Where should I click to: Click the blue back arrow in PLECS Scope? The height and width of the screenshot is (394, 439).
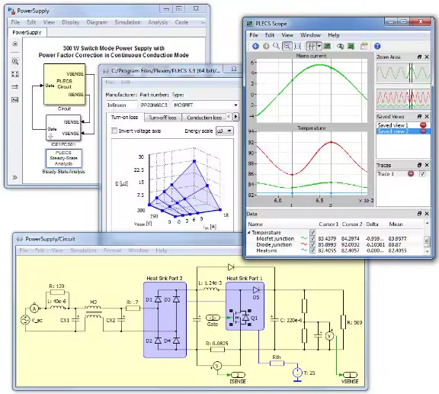coord(255,47)
